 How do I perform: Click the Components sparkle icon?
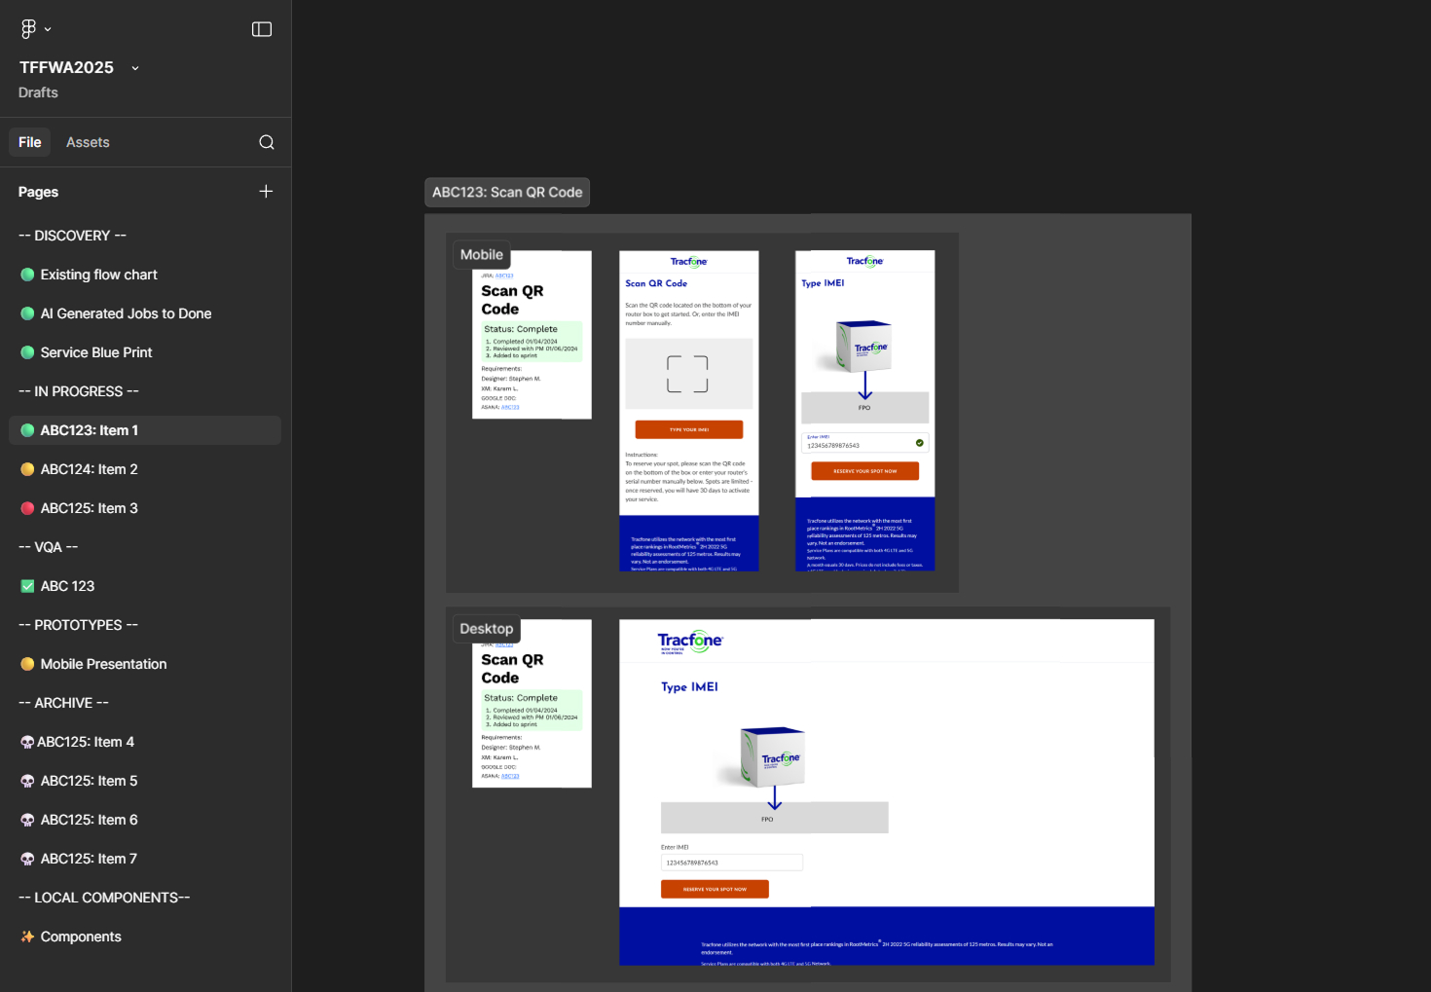click(x=26, y=936)
